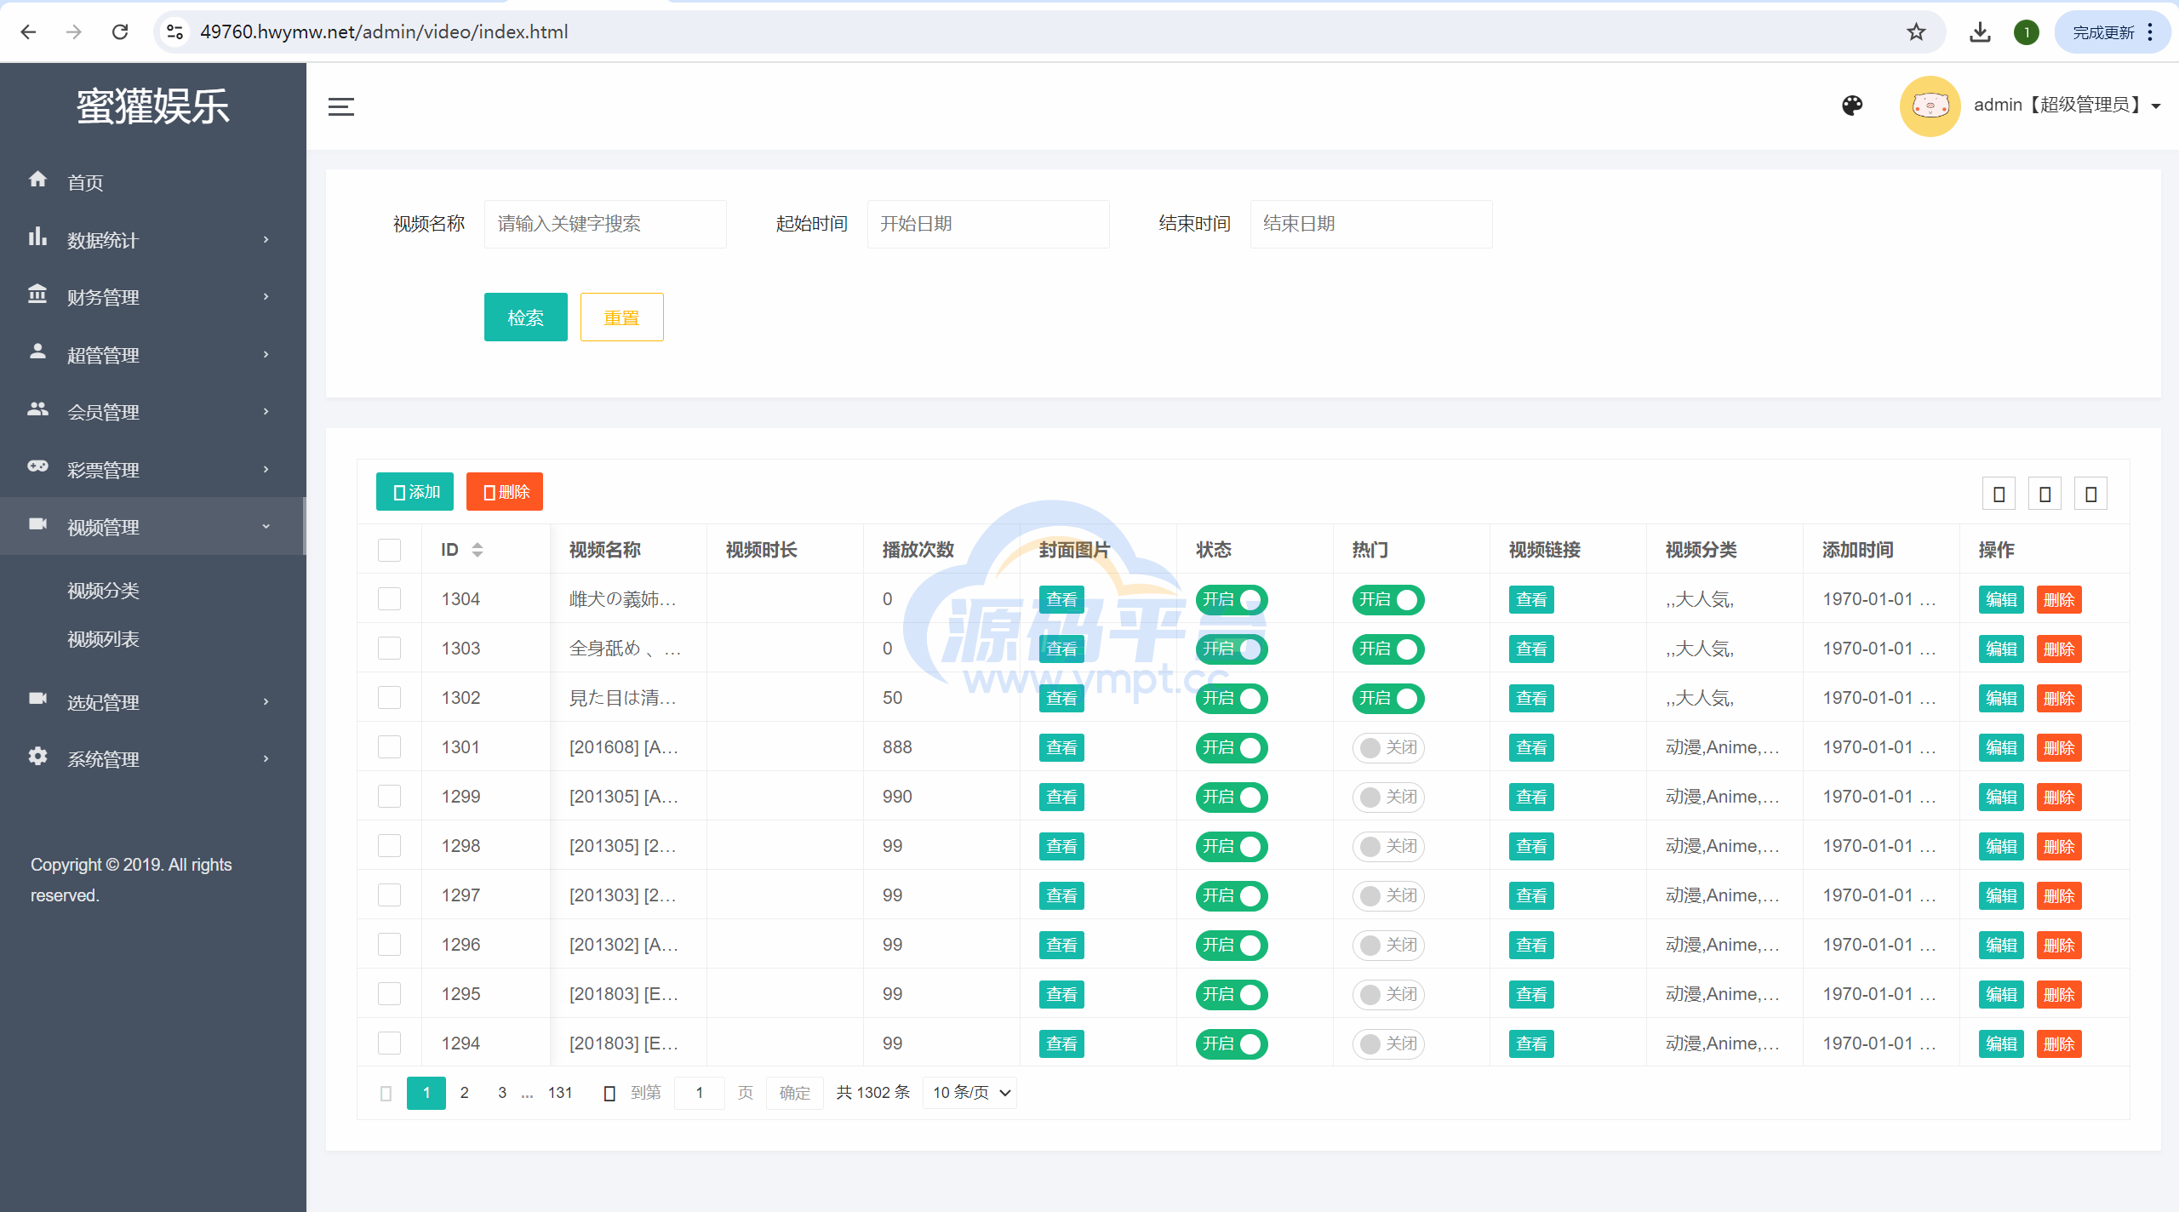Click the green profile badge in browser toolbar
2179x1212 pixels.
[x=2027, y=32]
